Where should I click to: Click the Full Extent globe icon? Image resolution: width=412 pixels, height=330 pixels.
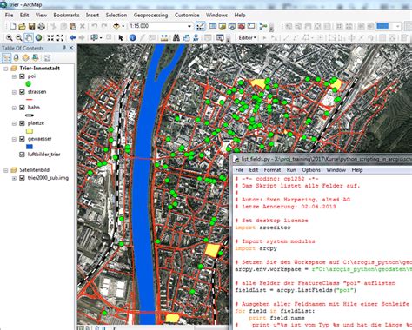(x=38, y=37)
